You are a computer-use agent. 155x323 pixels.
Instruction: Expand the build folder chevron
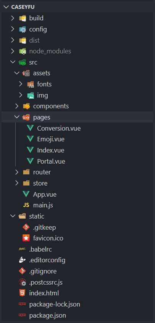point(13,18)
